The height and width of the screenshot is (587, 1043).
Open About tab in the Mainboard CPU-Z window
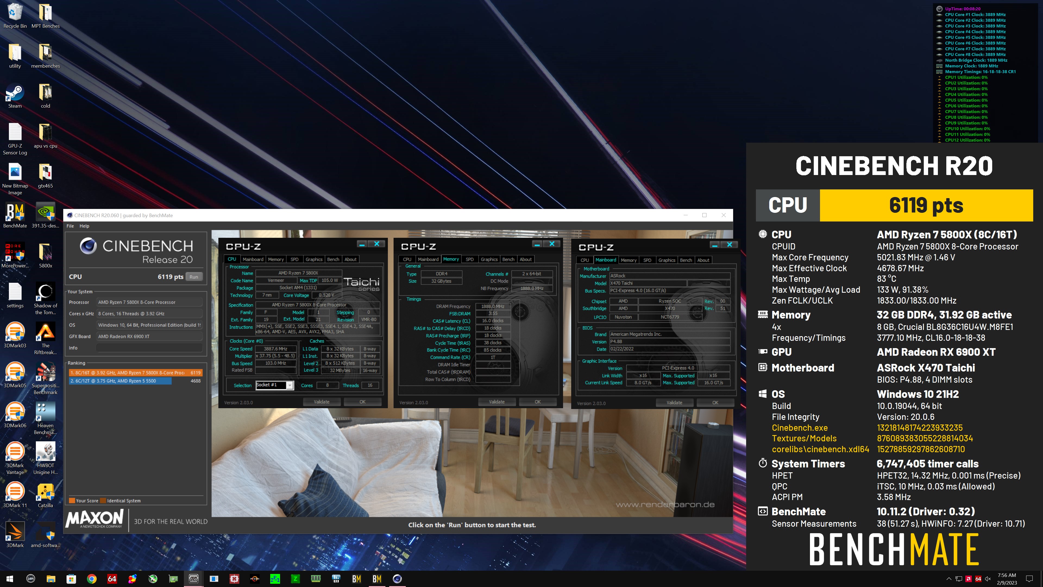[x=703, y=260]
